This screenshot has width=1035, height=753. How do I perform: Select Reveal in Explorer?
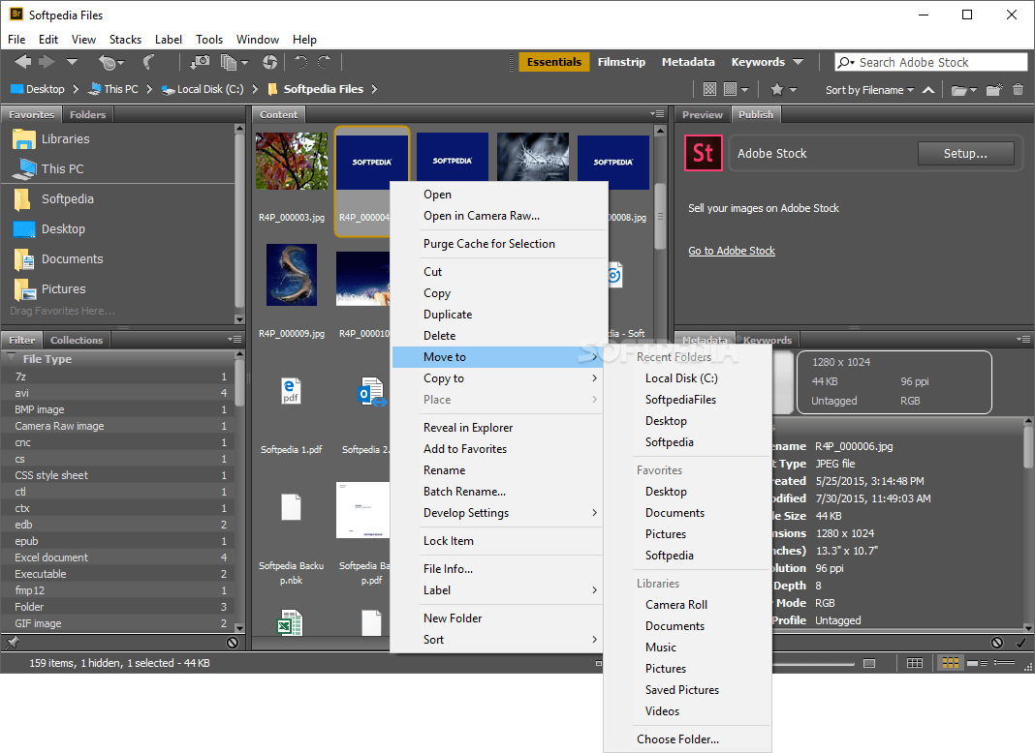(x=468, y=428)
